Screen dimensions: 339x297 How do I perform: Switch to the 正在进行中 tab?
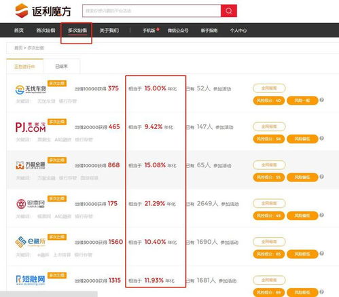(24, 67)
